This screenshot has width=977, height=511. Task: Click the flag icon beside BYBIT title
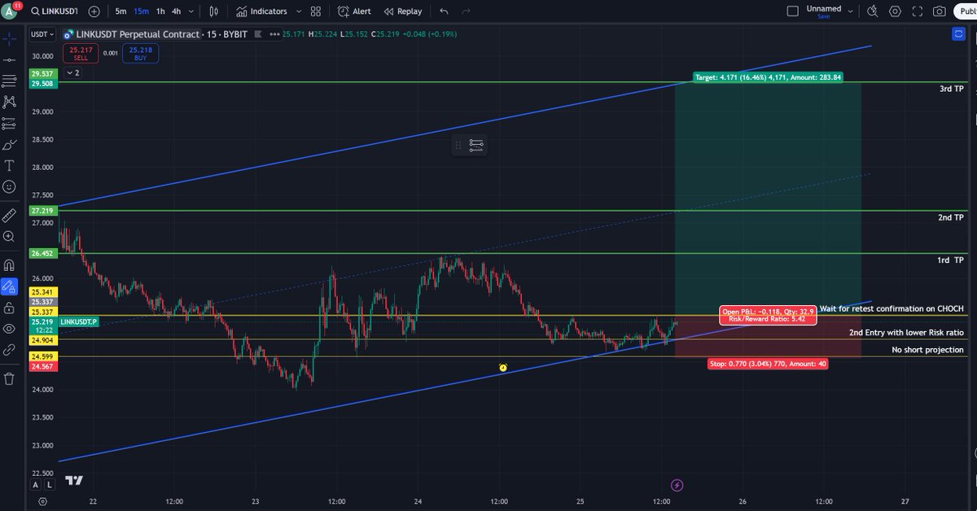(x=258, y=34)
